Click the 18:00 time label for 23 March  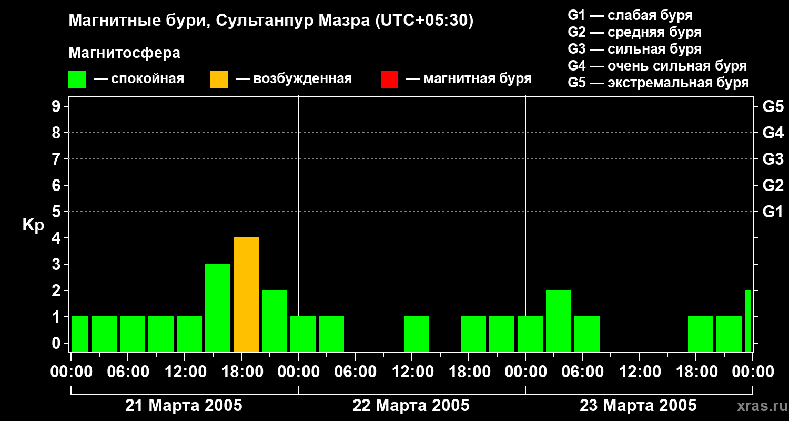(696, 372)
